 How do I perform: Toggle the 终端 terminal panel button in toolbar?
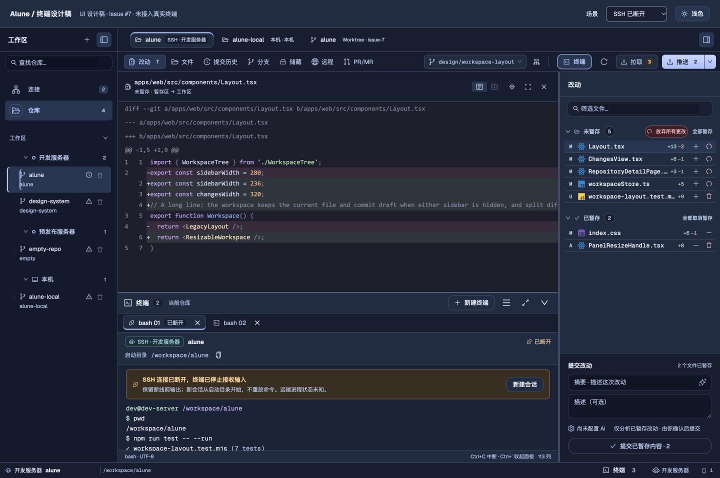[x=574, y=62]
